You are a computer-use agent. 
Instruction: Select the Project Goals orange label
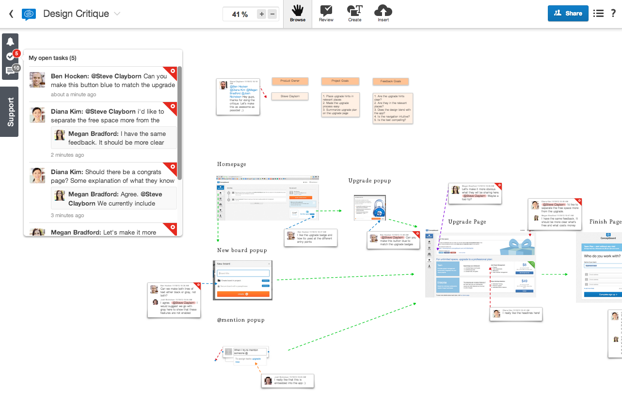pos(340,81)
